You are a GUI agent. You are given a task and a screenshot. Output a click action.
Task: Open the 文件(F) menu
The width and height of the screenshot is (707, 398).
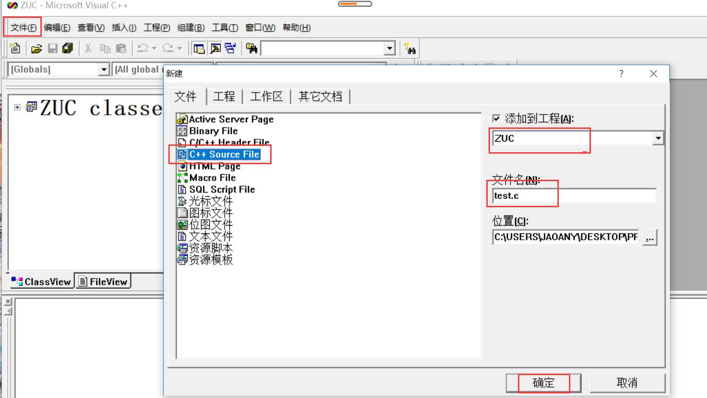coord(23,28)
